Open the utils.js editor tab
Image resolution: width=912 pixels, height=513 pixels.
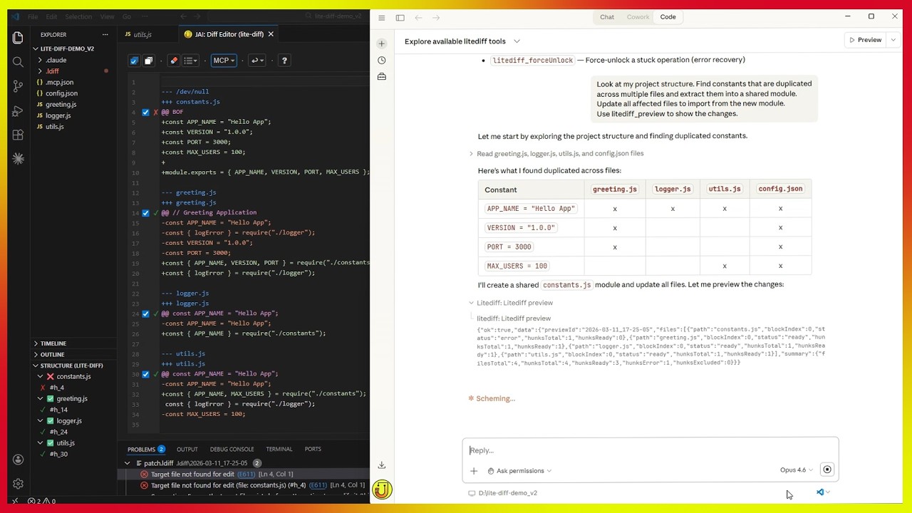(x=142, y=34)
